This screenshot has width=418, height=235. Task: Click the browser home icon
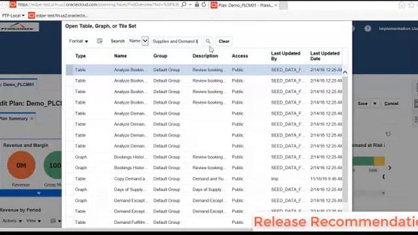click(402, 5)
